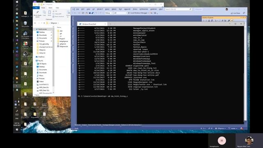The height and width of the screenshot is (148, 263).
Task: Open the Tools menu in Visual Studio
Action: point(135,9)
